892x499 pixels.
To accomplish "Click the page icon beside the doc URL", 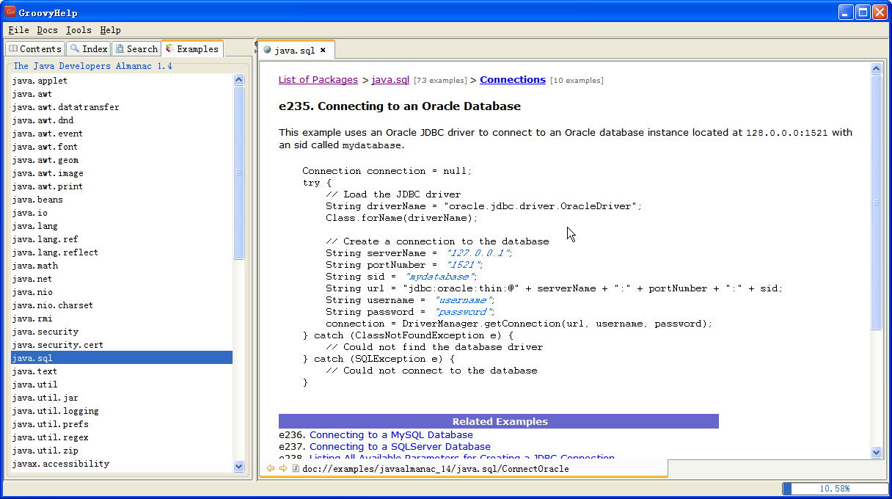I will coord(296,468).
